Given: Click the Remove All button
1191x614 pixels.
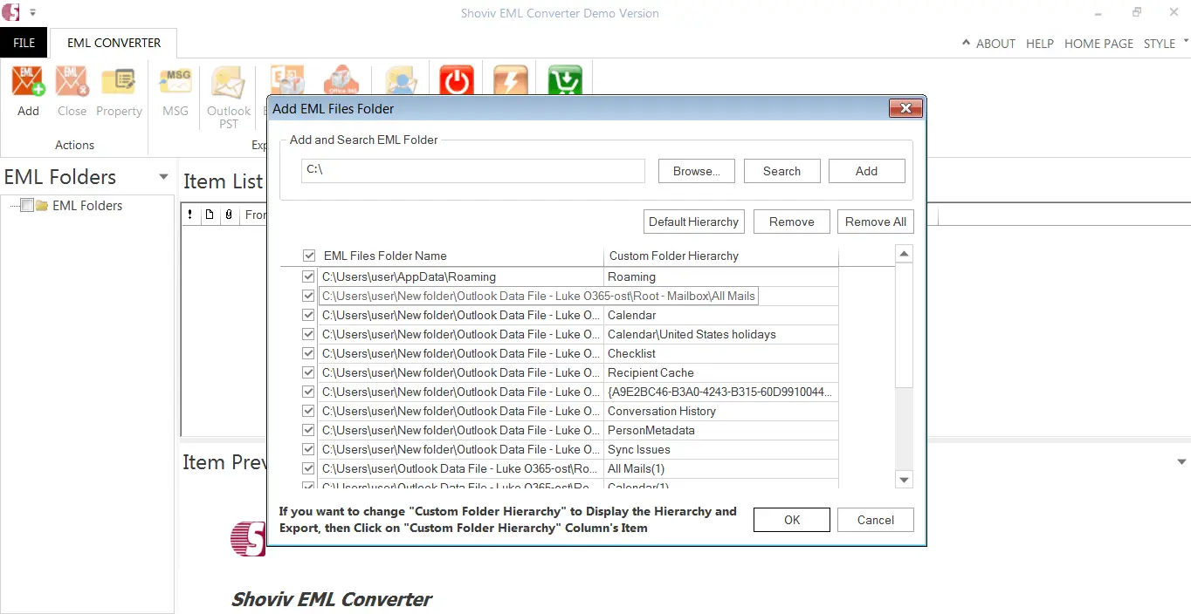Looking at the screenshot, I should (876, 222).
